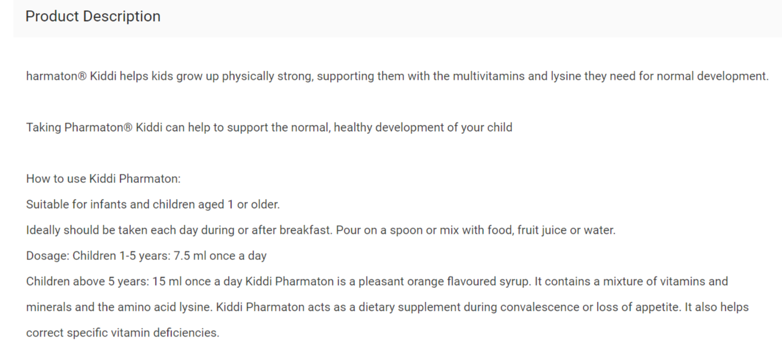This screenshot has width=782, height=344.
Task: Click the '7.5 ml once a day' text
Action: (220, 256)
